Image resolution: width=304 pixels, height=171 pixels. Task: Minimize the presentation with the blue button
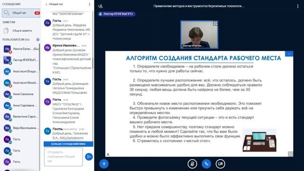pyautogui.click(x=289, y=54)
